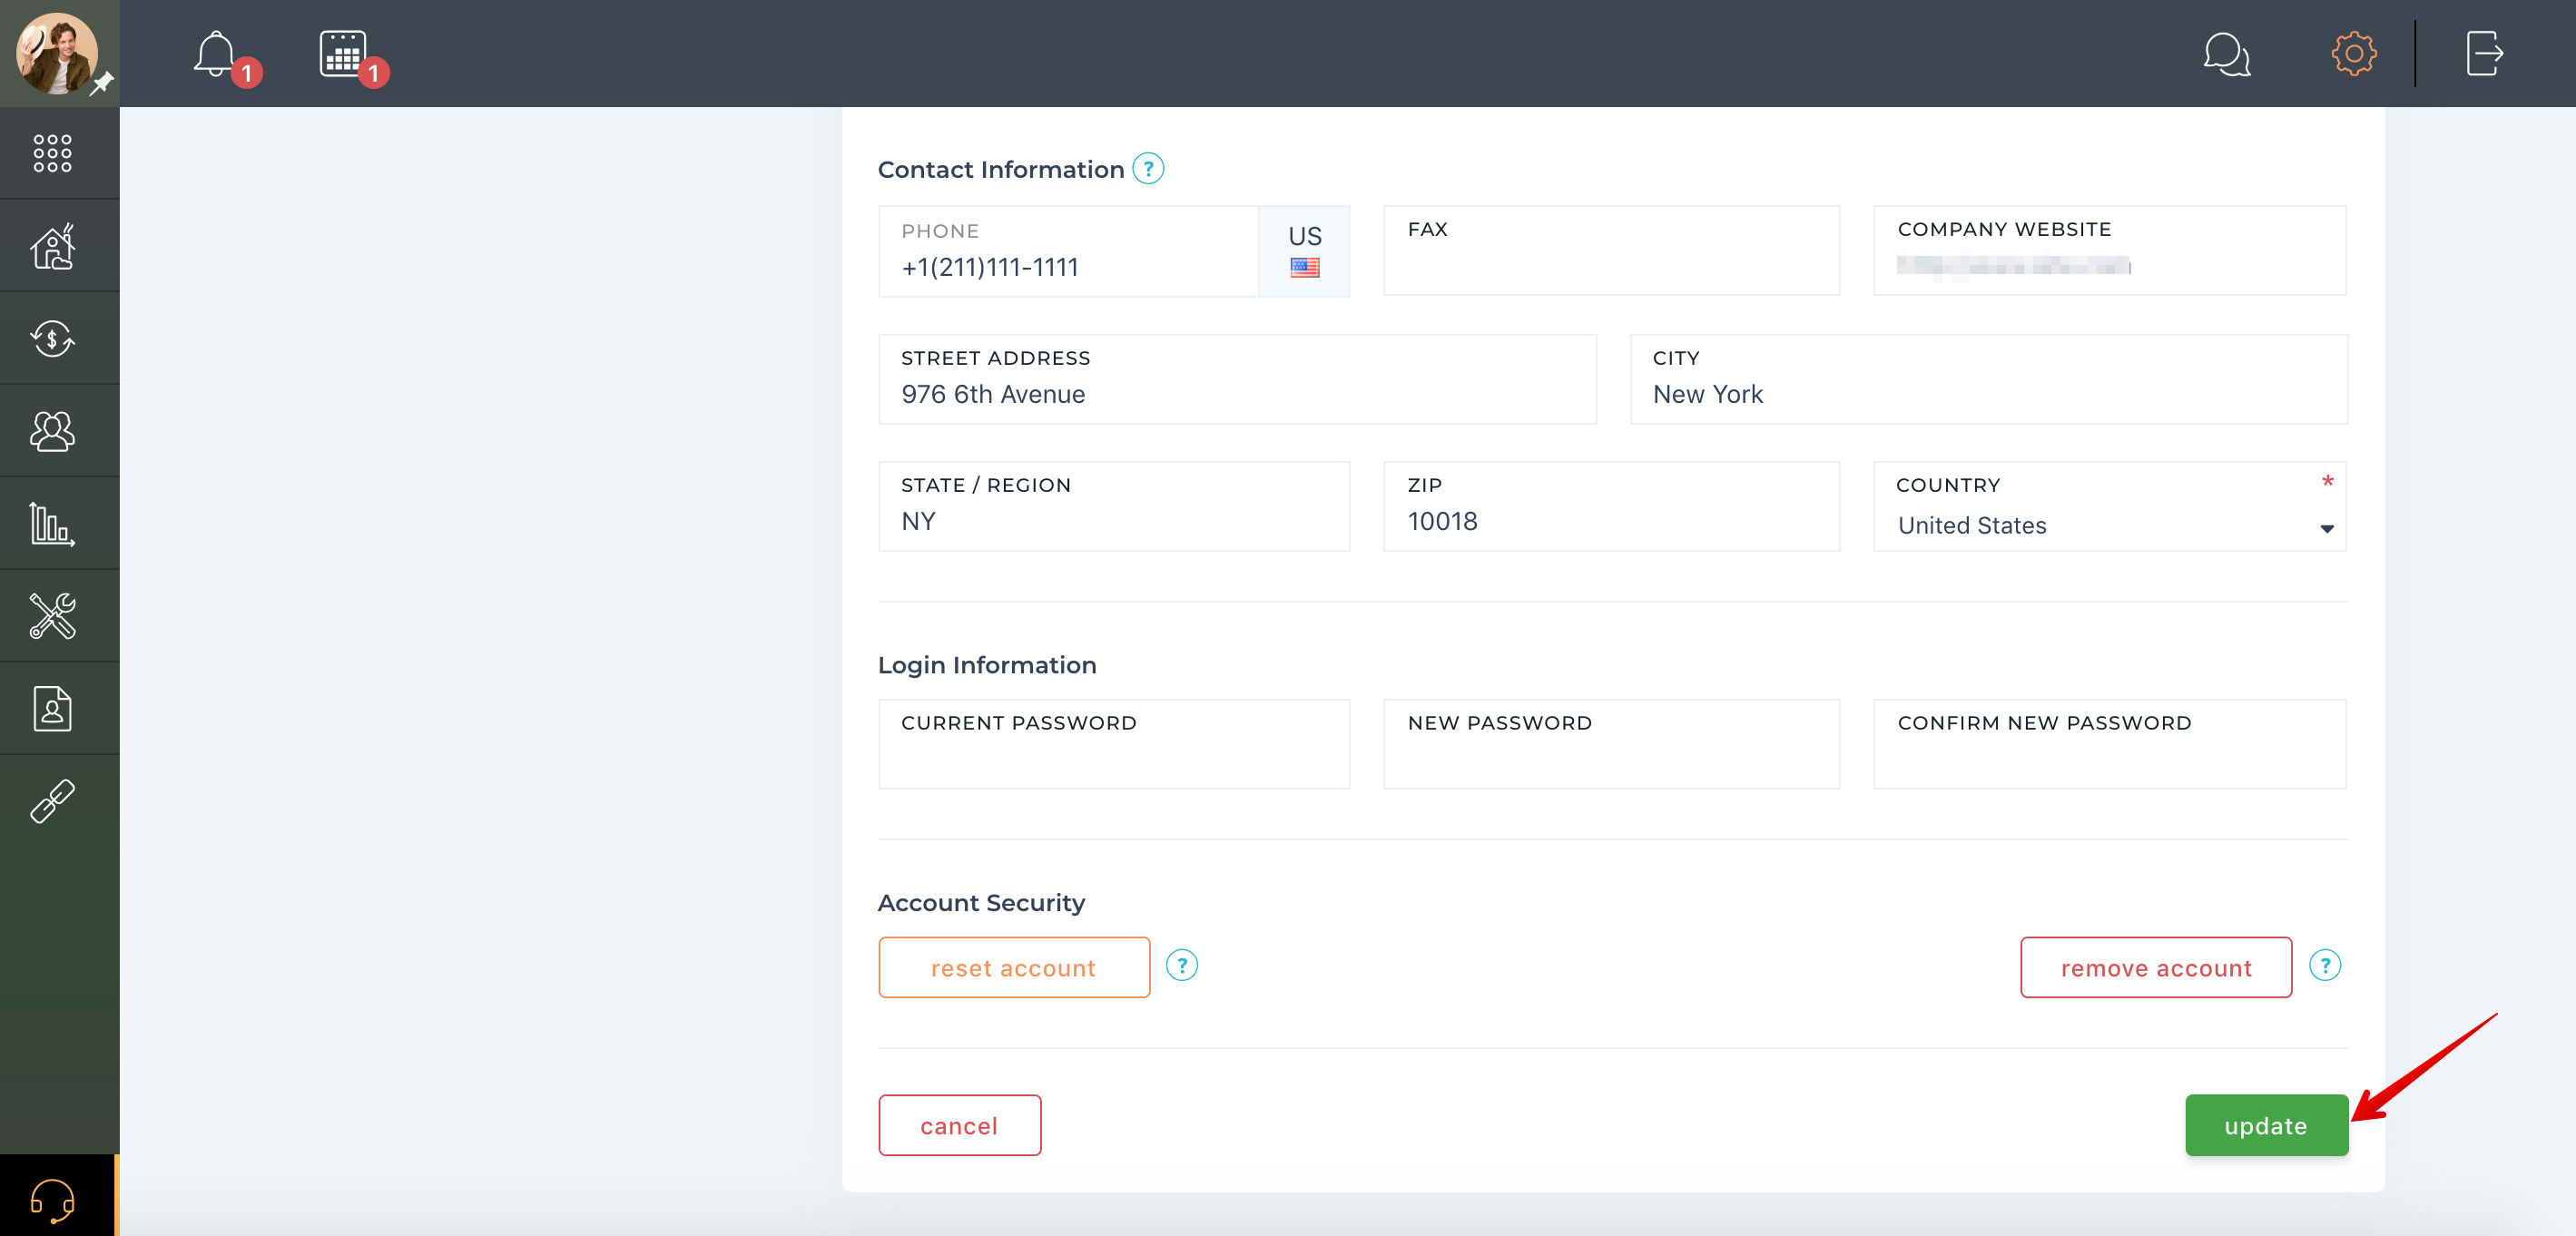Screen dimensions: 2576x1236
Task: Open the accounting dollar icon in sidebar
Action: (x=52, y=338)
